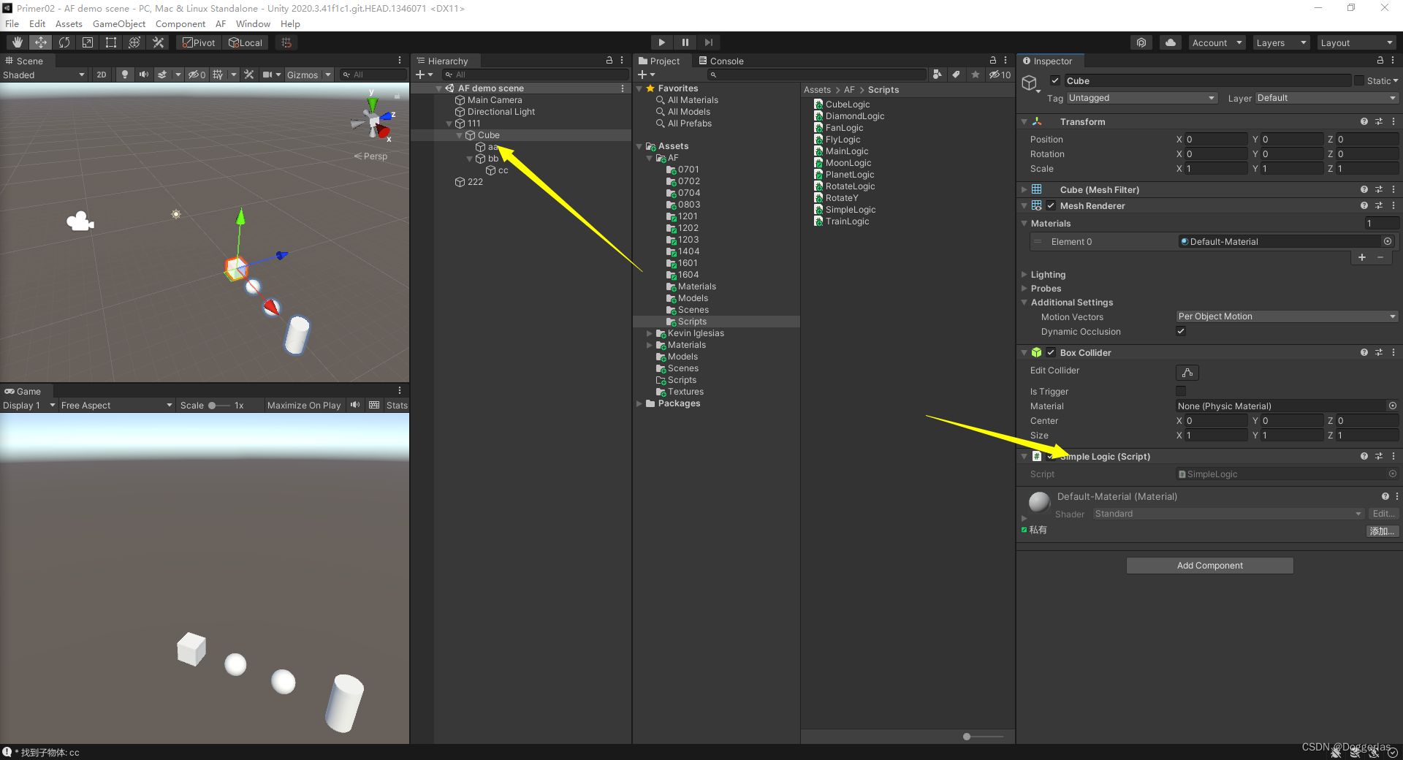Toggle scene grid visibility icon
The height and width of the screenshot is (760, 1403).
click(218, 75)
